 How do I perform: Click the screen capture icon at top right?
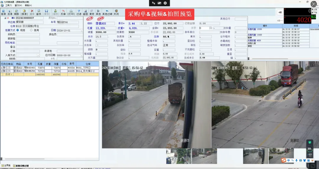pos(314,4)
